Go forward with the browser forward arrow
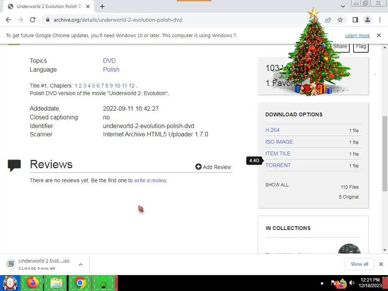The height and width of the screenshot is (291, 388). (20, 20)
